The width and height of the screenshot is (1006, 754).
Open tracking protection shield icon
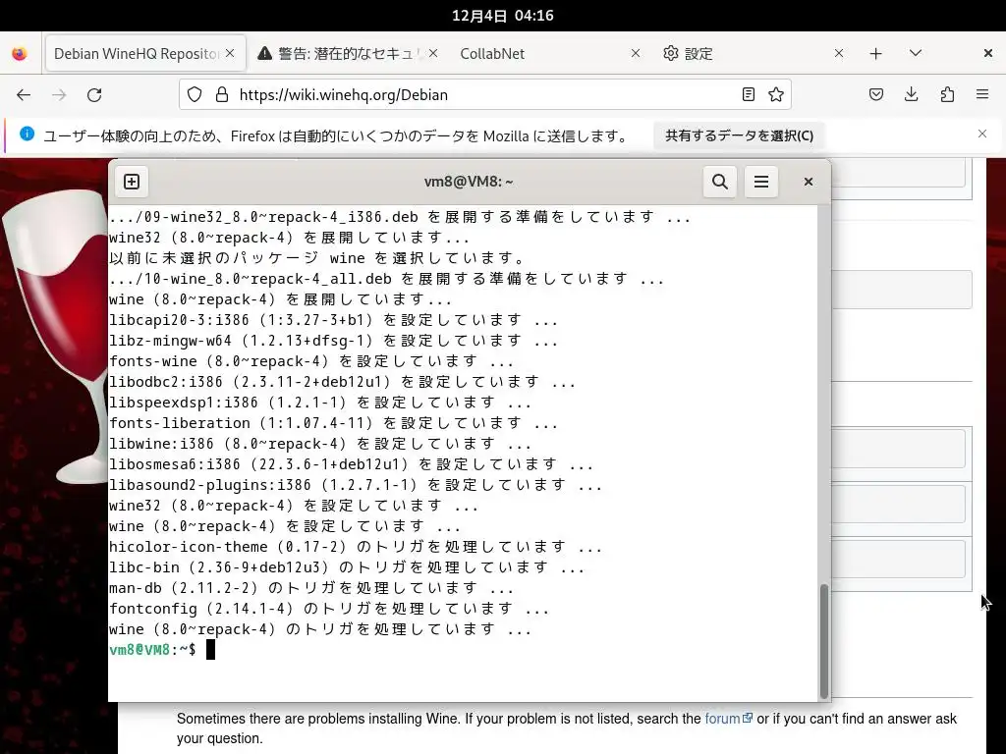point(195,95)
